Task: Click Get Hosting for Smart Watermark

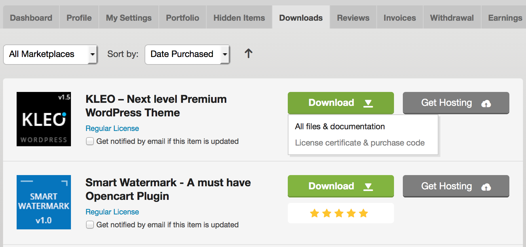Action: (456, 186)
